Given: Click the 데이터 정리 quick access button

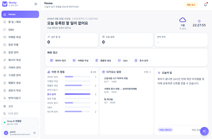Looking at the screenshot, I should pyautogui.click(x=58, y=61).
